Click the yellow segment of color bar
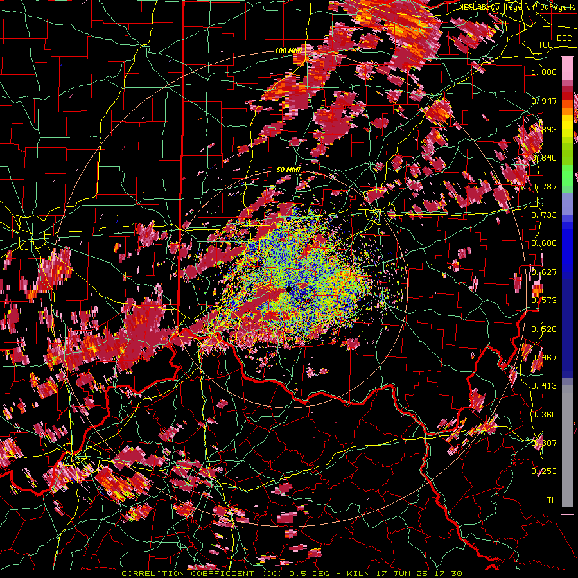This screenshot has height=578, width=578. click(x=567, y=127)
